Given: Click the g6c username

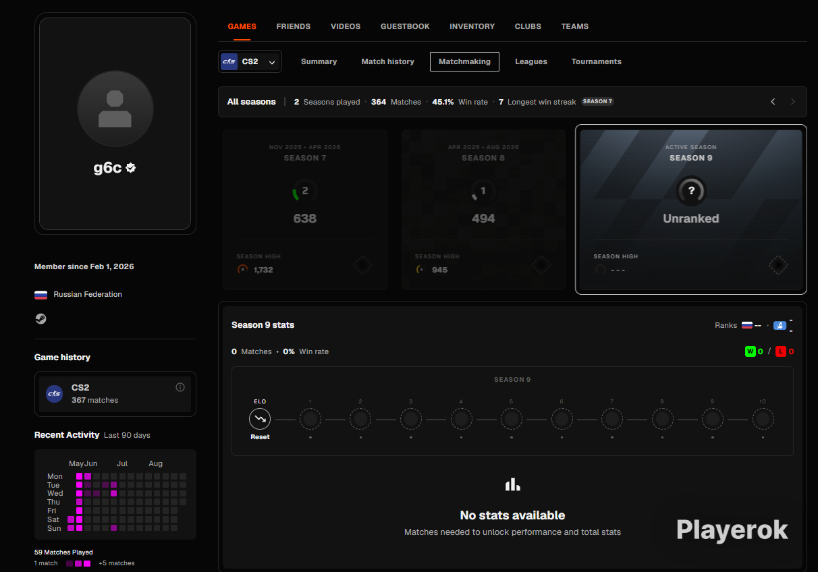Looking at the screenshot, I should point(107,168).
